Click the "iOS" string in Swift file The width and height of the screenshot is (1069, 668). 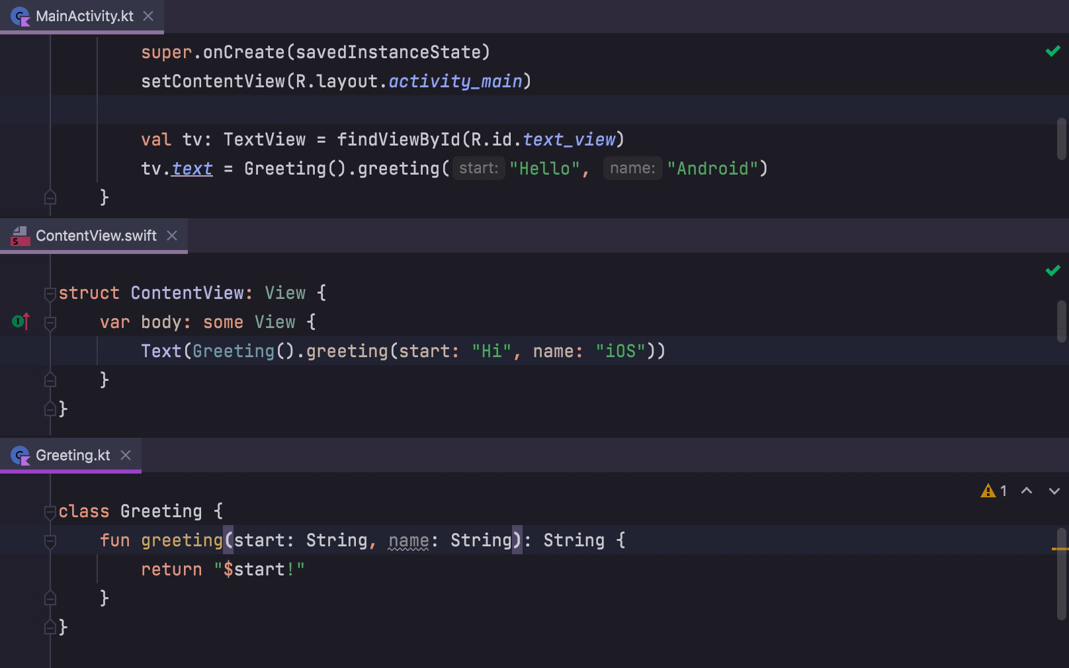(620, 351)
